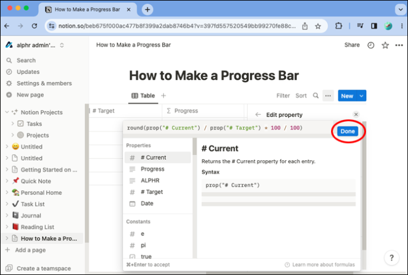
Task: Click inside the formula input field
Action: tap(228, 128)
